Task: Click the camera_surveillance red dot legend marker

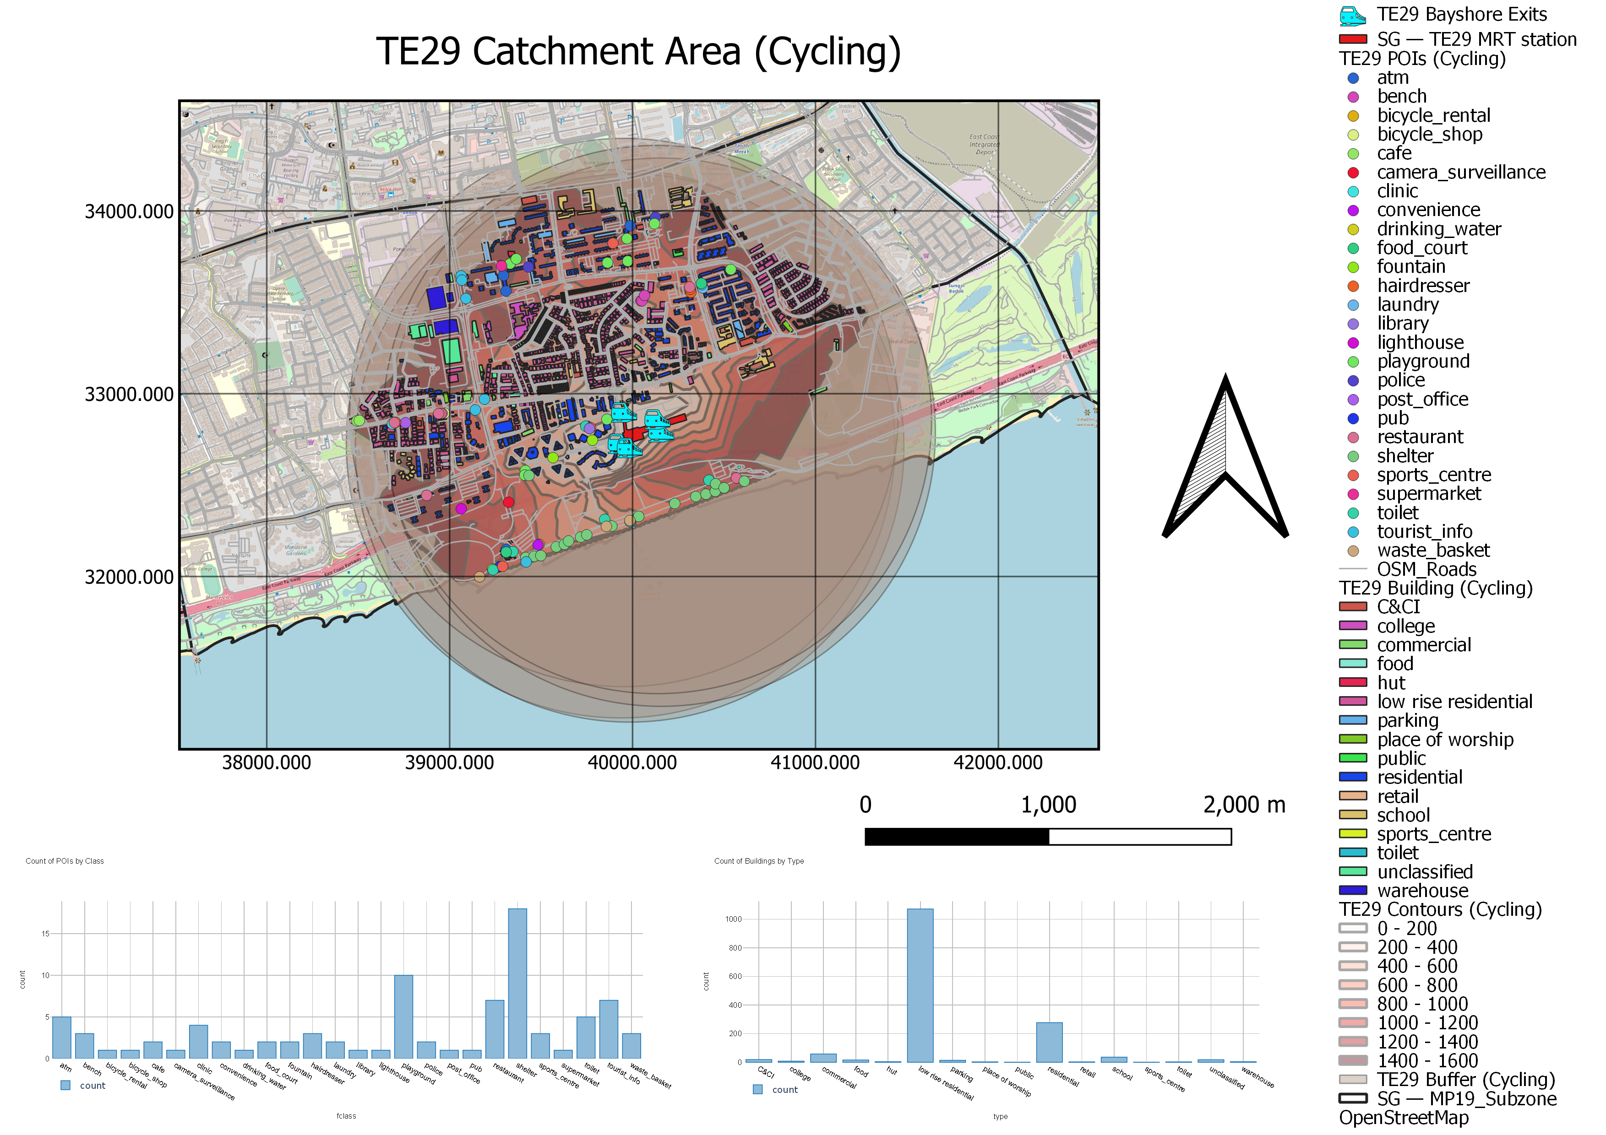Action: click(x=1353, y=173)
